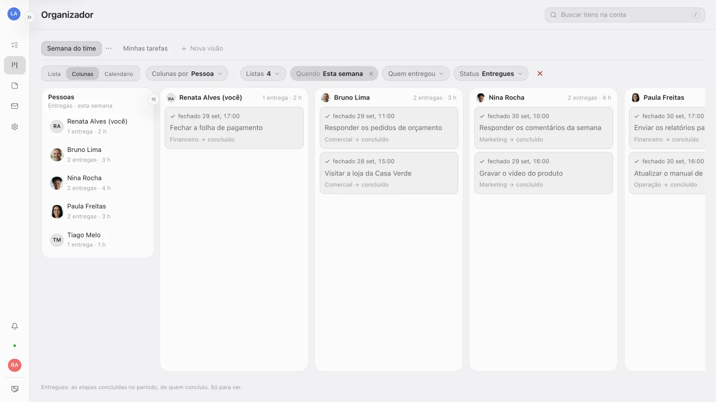Screen dimensions: 716x402
Task: Click 'fechado 28 set, 15:00' timestamp
Action: click(x=363, y=161)
